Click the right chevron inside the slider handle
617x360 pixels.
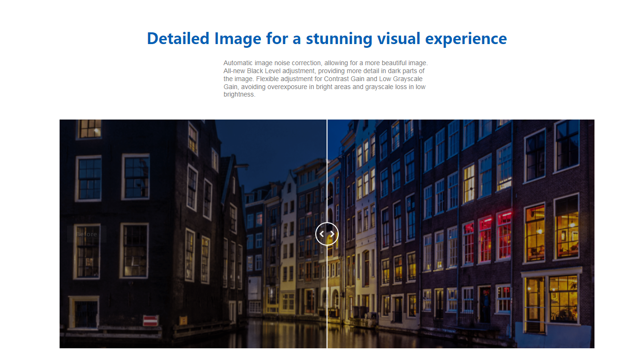point(332,233)
